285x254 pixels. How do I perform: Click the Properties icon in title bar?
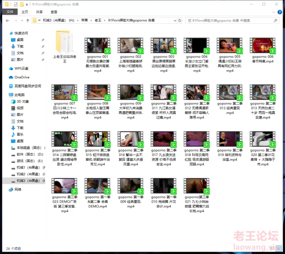(x=16, y=4)
